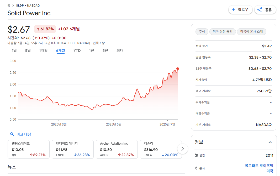Click the Solid Power Inc heading

coord(29,13)
